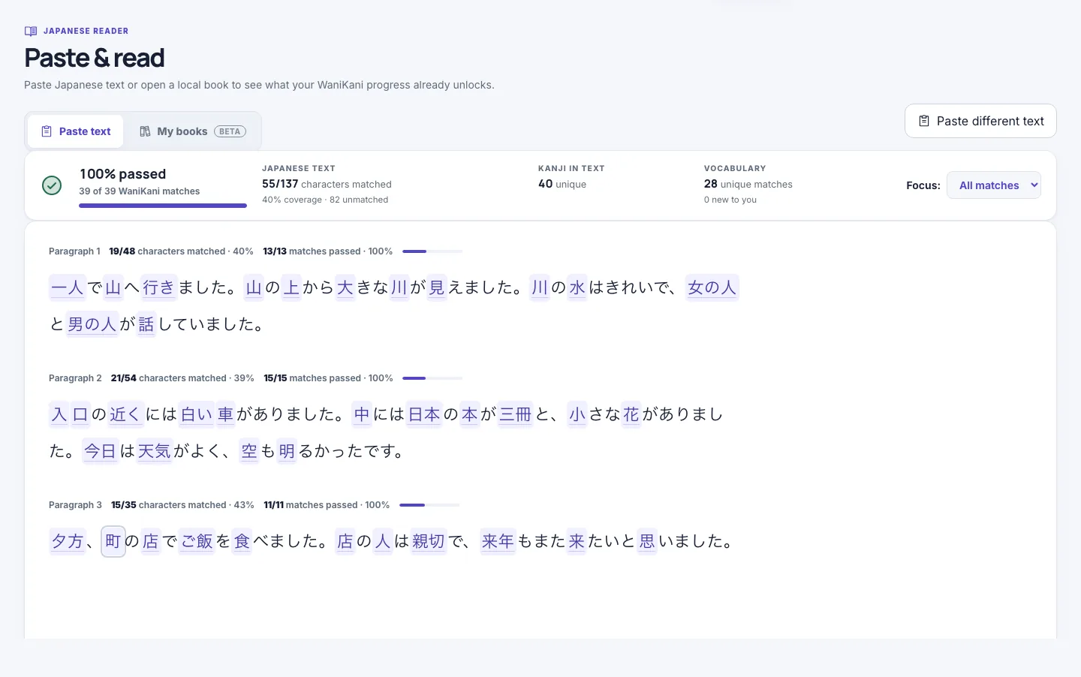Click the word 大 in paragraph 1
This screenshot has height=677, width=1081.
345,287
